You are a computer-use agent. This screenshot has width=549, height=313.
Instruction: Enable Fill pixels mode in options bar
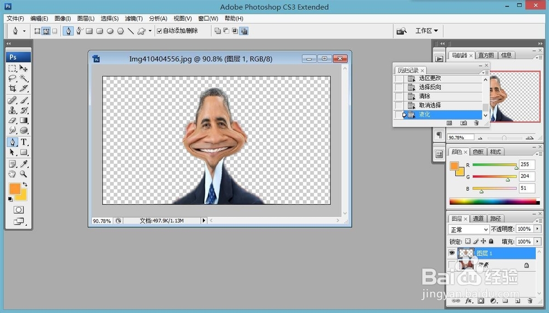(x=54, y=31)
